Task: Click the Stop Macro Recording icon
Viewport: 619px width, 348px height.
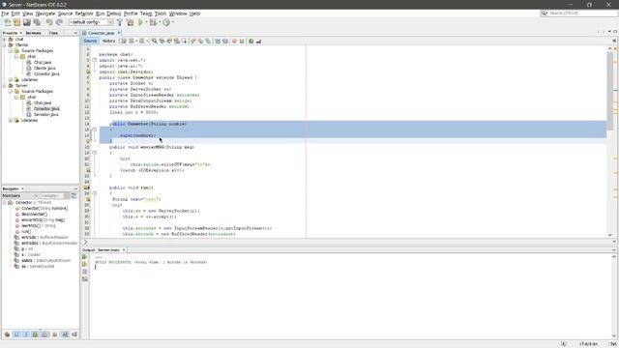Action: pyautogui.click(x=242, y=41)
